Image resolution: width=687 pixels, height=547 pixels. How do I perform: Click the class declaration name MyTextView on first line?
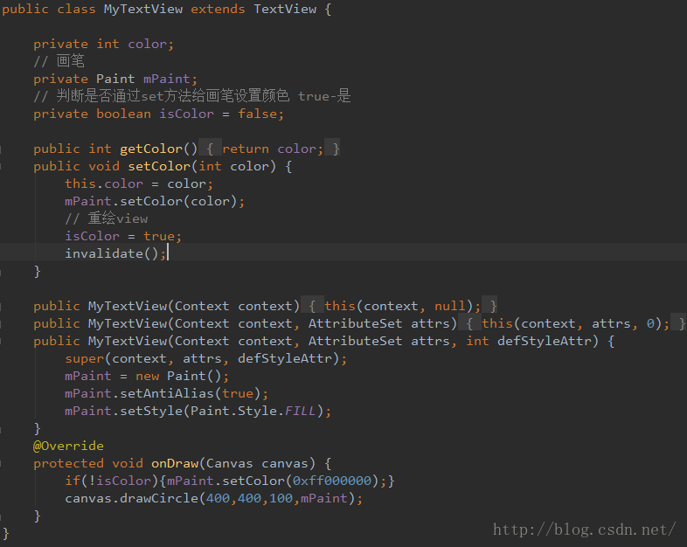tap(142, 10)
